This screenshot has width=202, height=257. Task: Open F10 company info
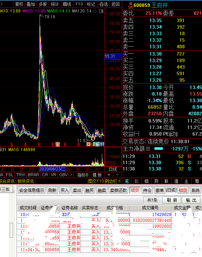point(79,4)
